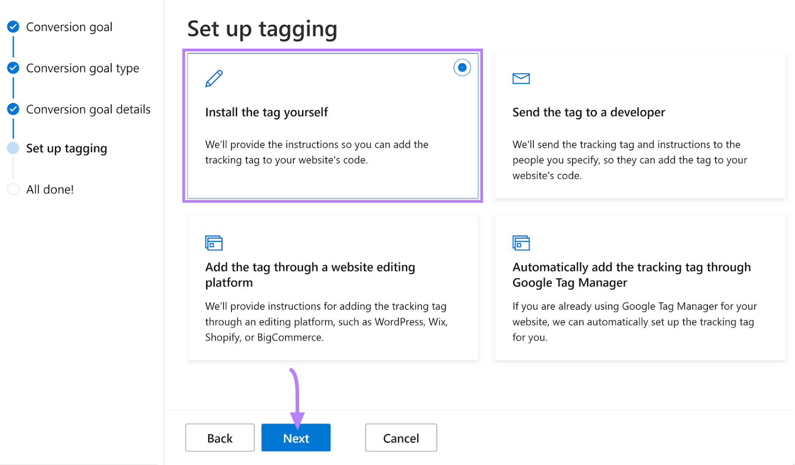Select Automatically add tag through Google Tag Manager
This screenshot has height=465, width=795.
[x=639, y=288]
